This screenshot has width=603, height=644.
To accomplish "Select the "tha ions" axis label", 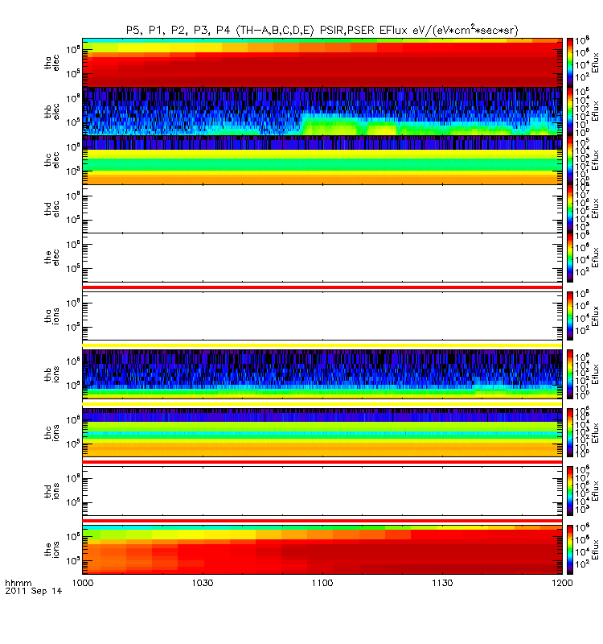I will [51, 316].
